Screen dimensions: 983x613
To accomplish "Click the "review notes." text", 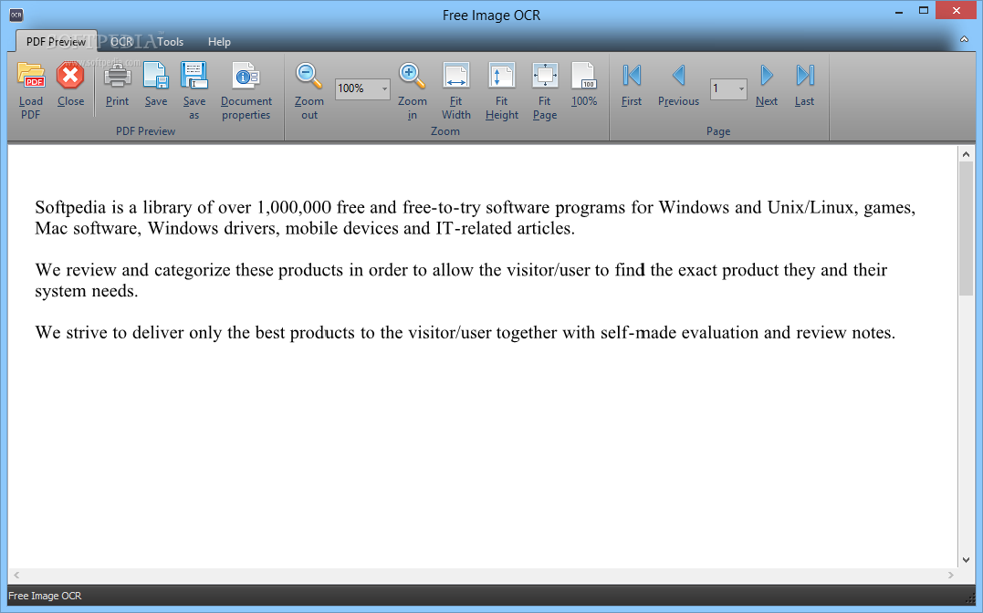I will pyautogui.click(x=845, y=332).
